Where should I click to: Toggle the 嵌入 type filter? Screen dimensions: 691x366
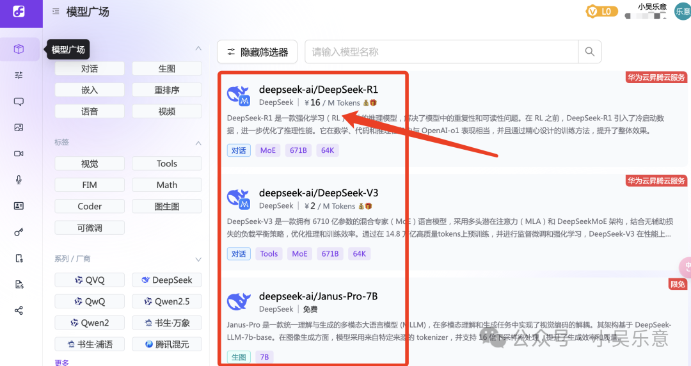90,90
